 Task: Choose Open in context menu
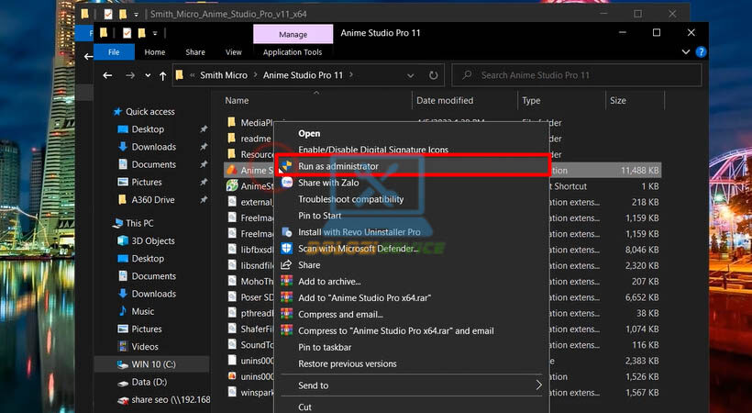(x=309, y=133)
